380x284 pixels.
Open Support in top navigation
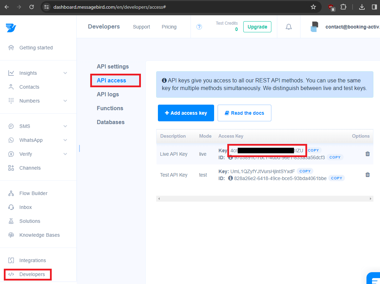142,27
